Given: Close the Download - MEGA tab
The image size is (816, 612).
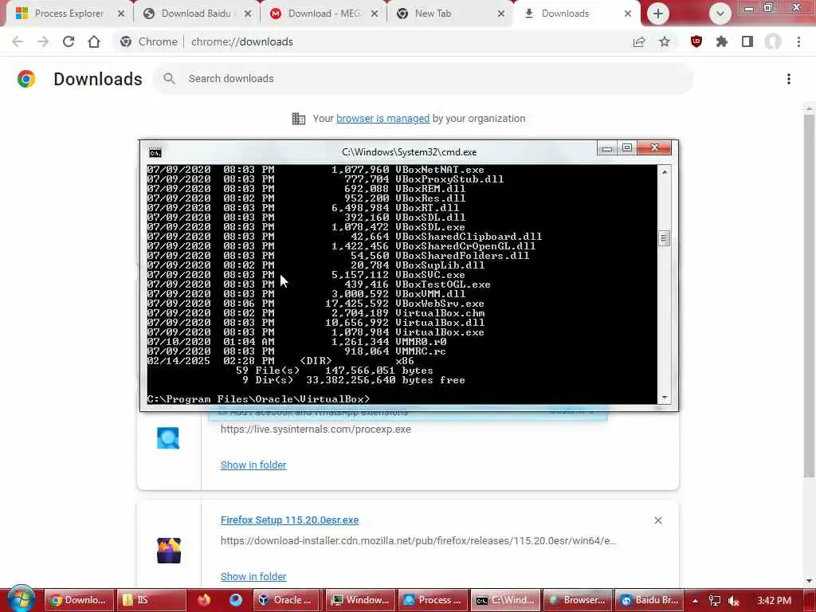Looking at the screenshot, I should pyautogui.click(x=375, y=14).
